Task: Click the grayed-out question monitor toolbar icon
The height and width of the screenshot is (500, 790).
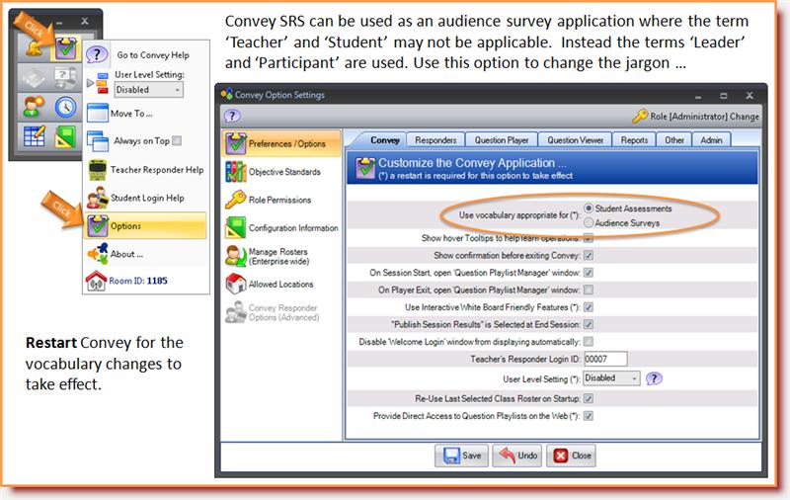Action: pyautogui.click(x=66, y=78)
